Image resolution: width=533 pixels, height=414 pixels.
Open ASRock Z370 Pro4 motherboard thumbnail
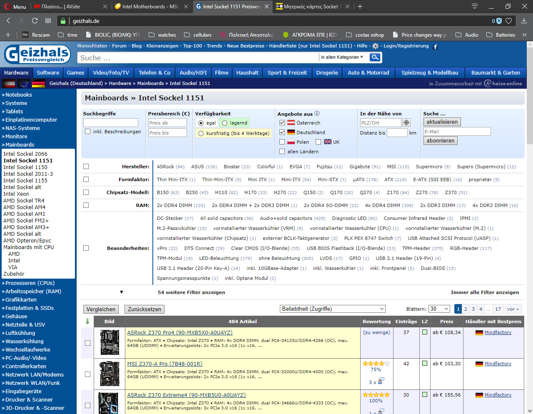pyautogui.click(x=110, y=342)
